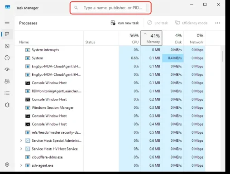Select refs/heads/master security-ds process

pyautogui.click(x=56, y=132)
